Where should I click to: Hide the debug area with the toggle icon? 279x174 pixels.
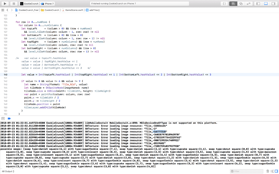tap(3, 118)
